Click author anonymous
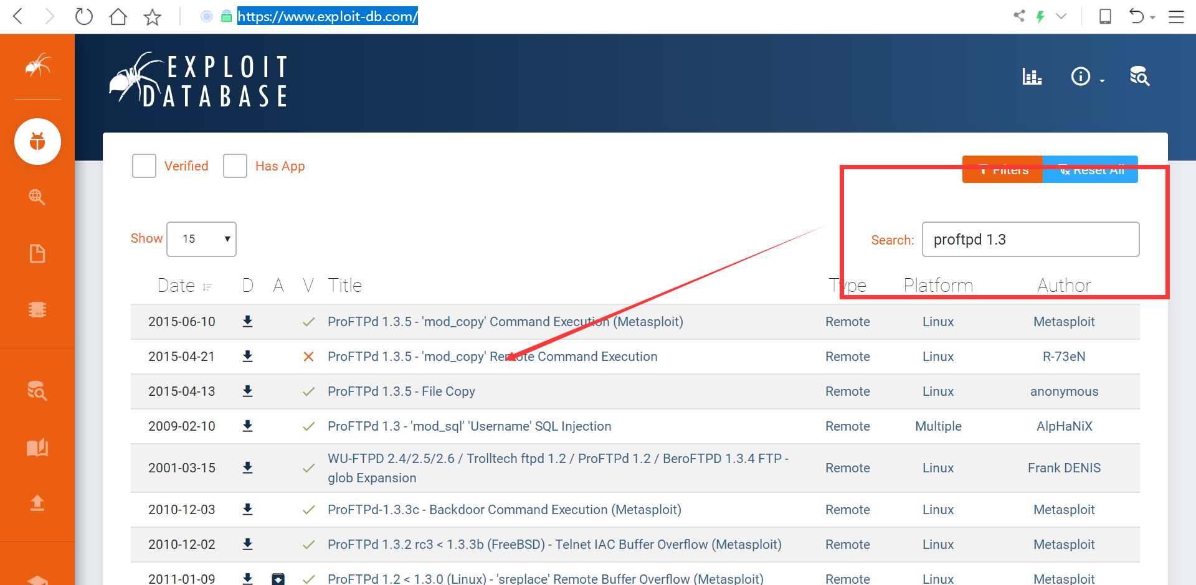The height and width of the screenshot is (585, 1196). click(x=1064, y=391)
